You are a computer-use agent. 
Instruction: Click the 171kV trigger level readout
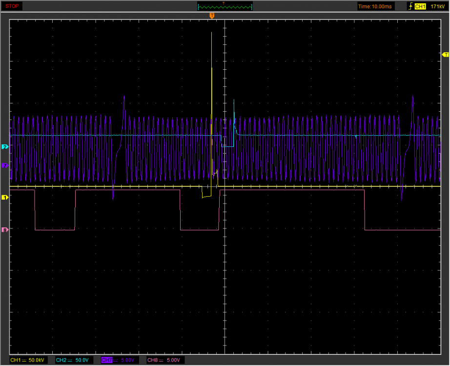point(437,6)
